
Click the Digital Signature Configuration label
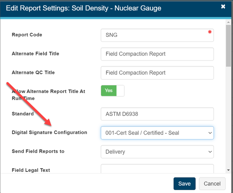pyautogui.click(x=49, y=133)
